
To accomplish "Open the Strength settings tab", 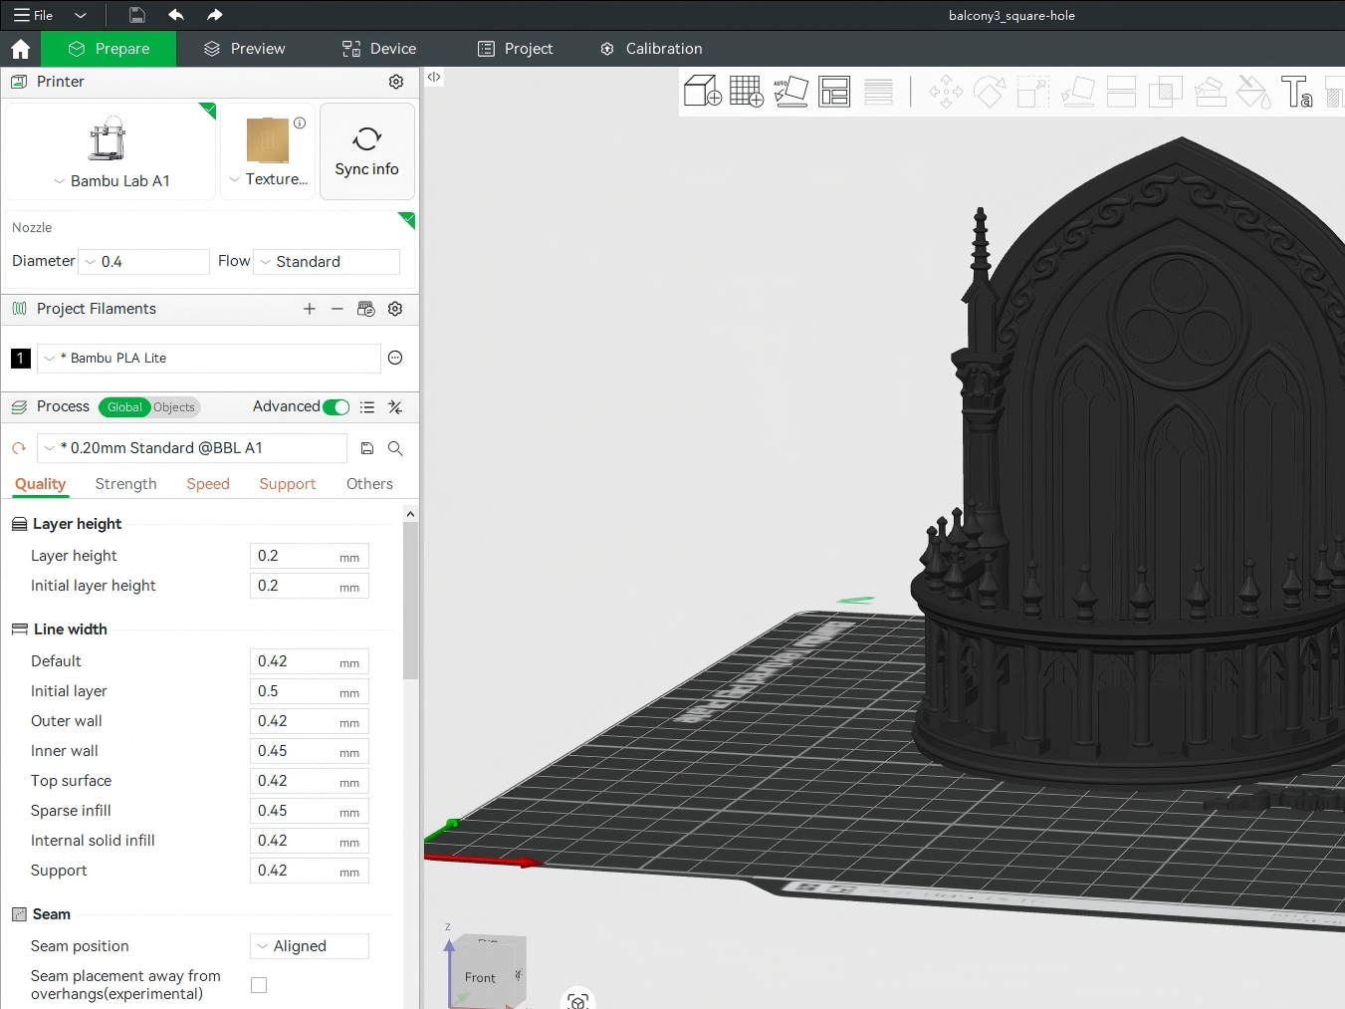I will click(125, 484).
